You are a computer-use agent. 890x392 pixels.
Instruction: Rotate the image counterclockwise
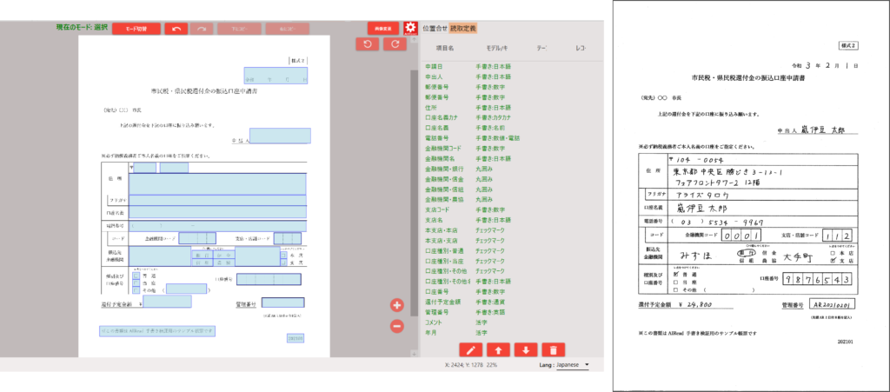(367, 44)
